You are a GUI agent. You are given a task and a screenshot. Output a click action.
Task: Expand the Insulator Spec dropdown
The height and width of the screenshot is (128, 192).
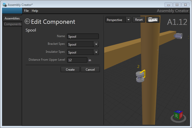click(96, 52)
